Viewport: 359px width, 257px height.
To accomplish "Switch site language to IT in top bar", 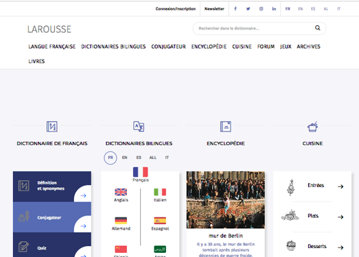I will coord(338,9).
